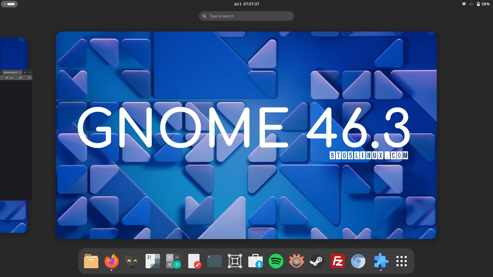Open the Extensions puzzle-piece app

point(381,261)
